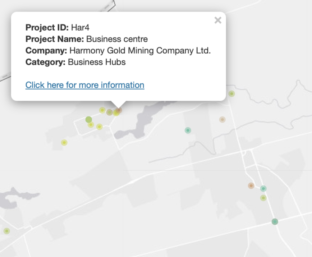Select the isolated yellow marker far left of lake
Screen dimensions: 312x257
coord(64,142)
